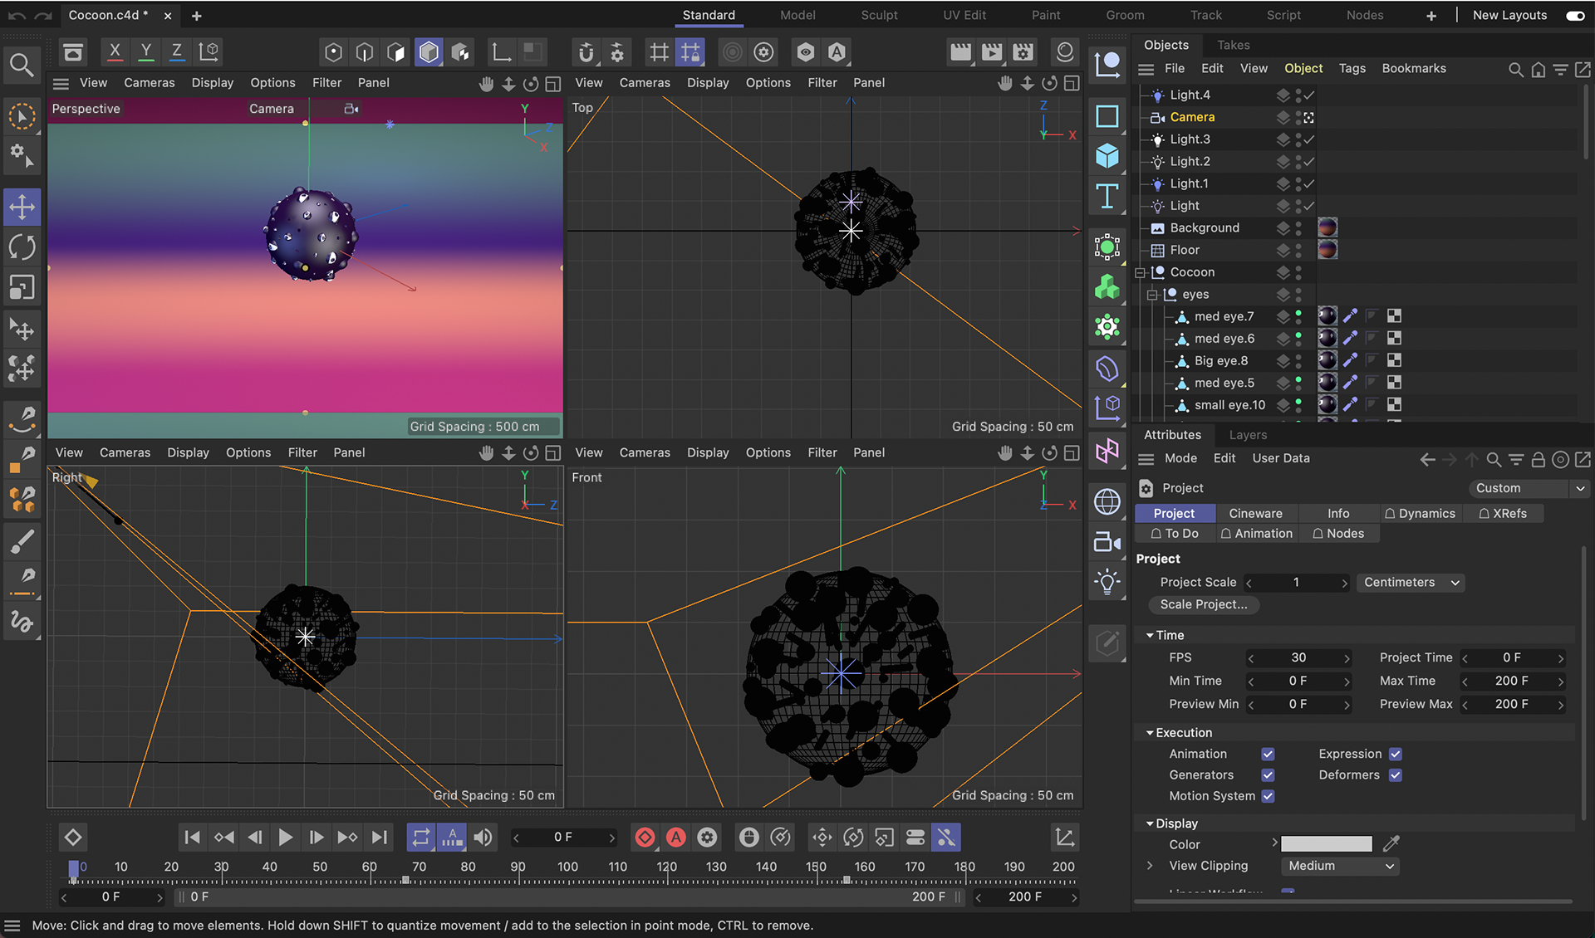This screenshot has width=1595, height=938.
Task: Toggle the Z axis lock
Action: pos(176,51)
